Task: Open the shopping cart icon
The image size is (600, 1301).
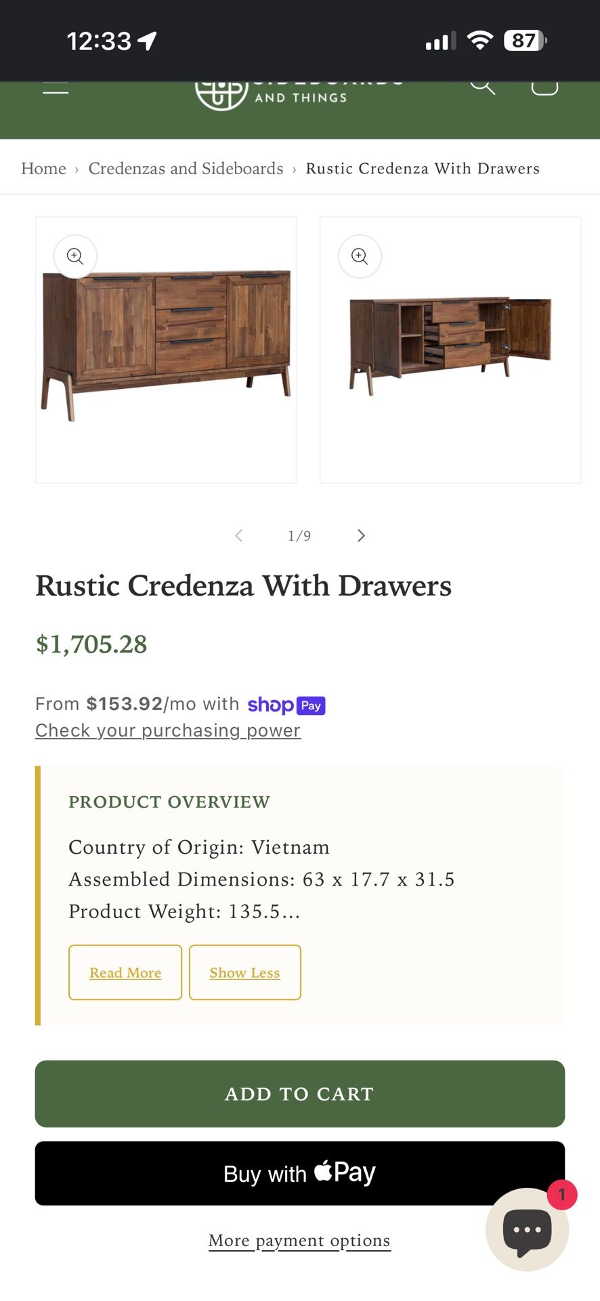Action: [544, 87]
